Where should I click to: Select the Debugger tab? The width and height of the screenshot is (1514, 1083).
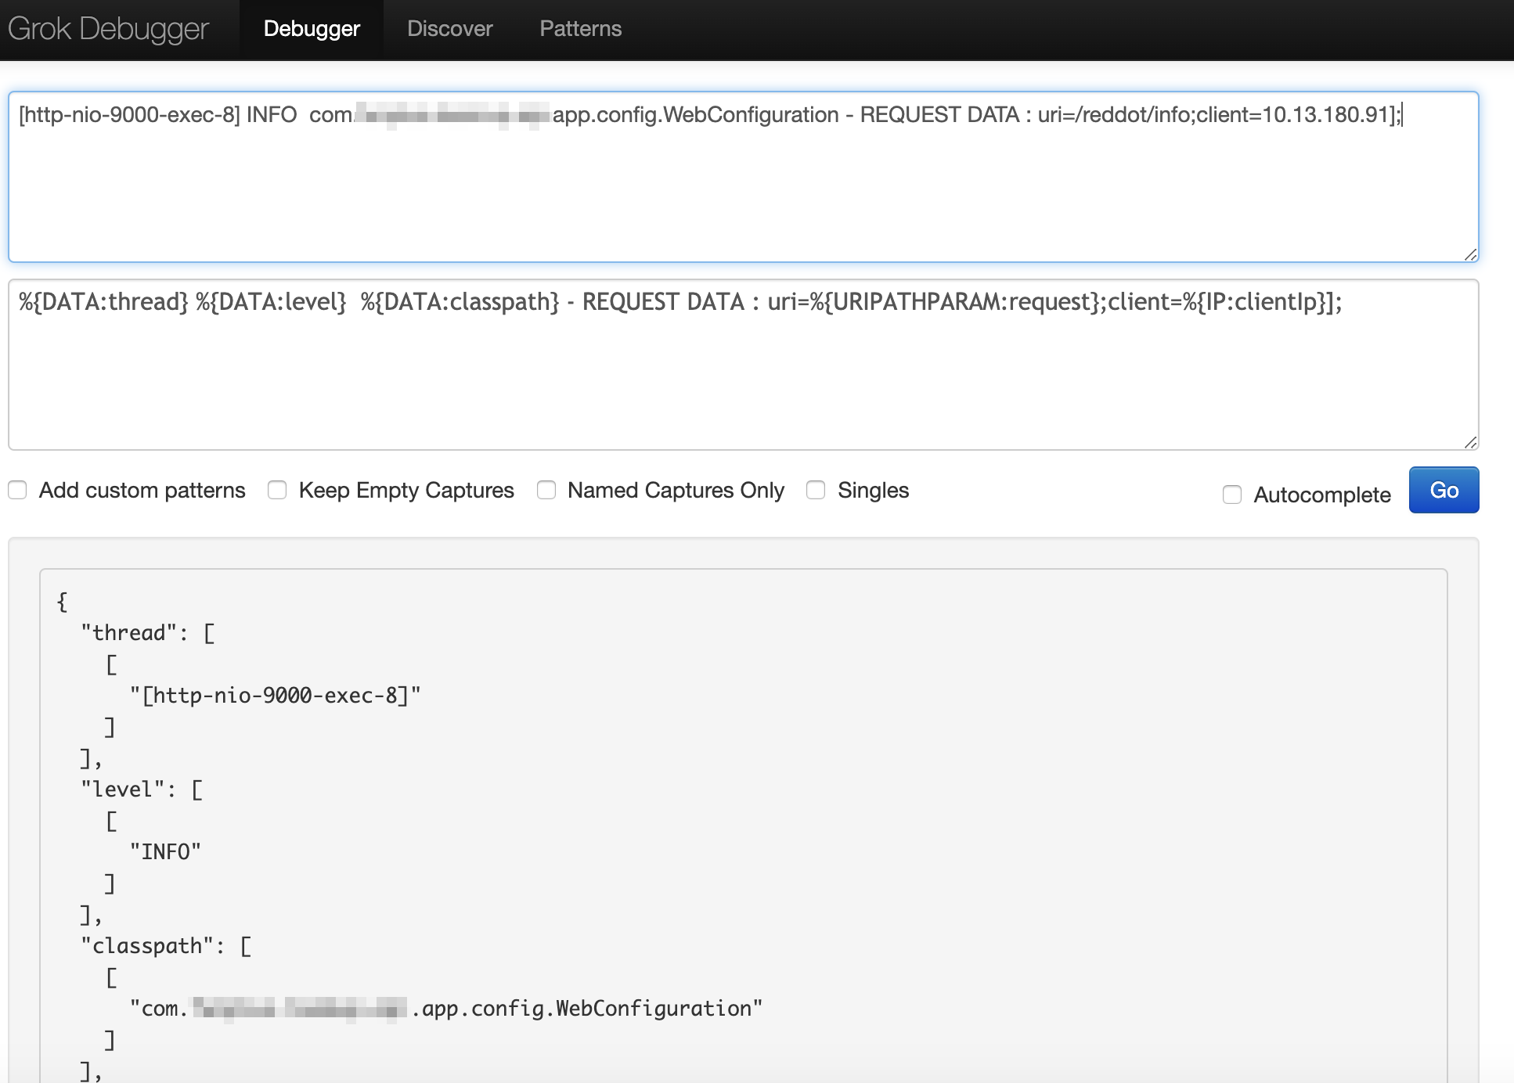click(312, 28)
